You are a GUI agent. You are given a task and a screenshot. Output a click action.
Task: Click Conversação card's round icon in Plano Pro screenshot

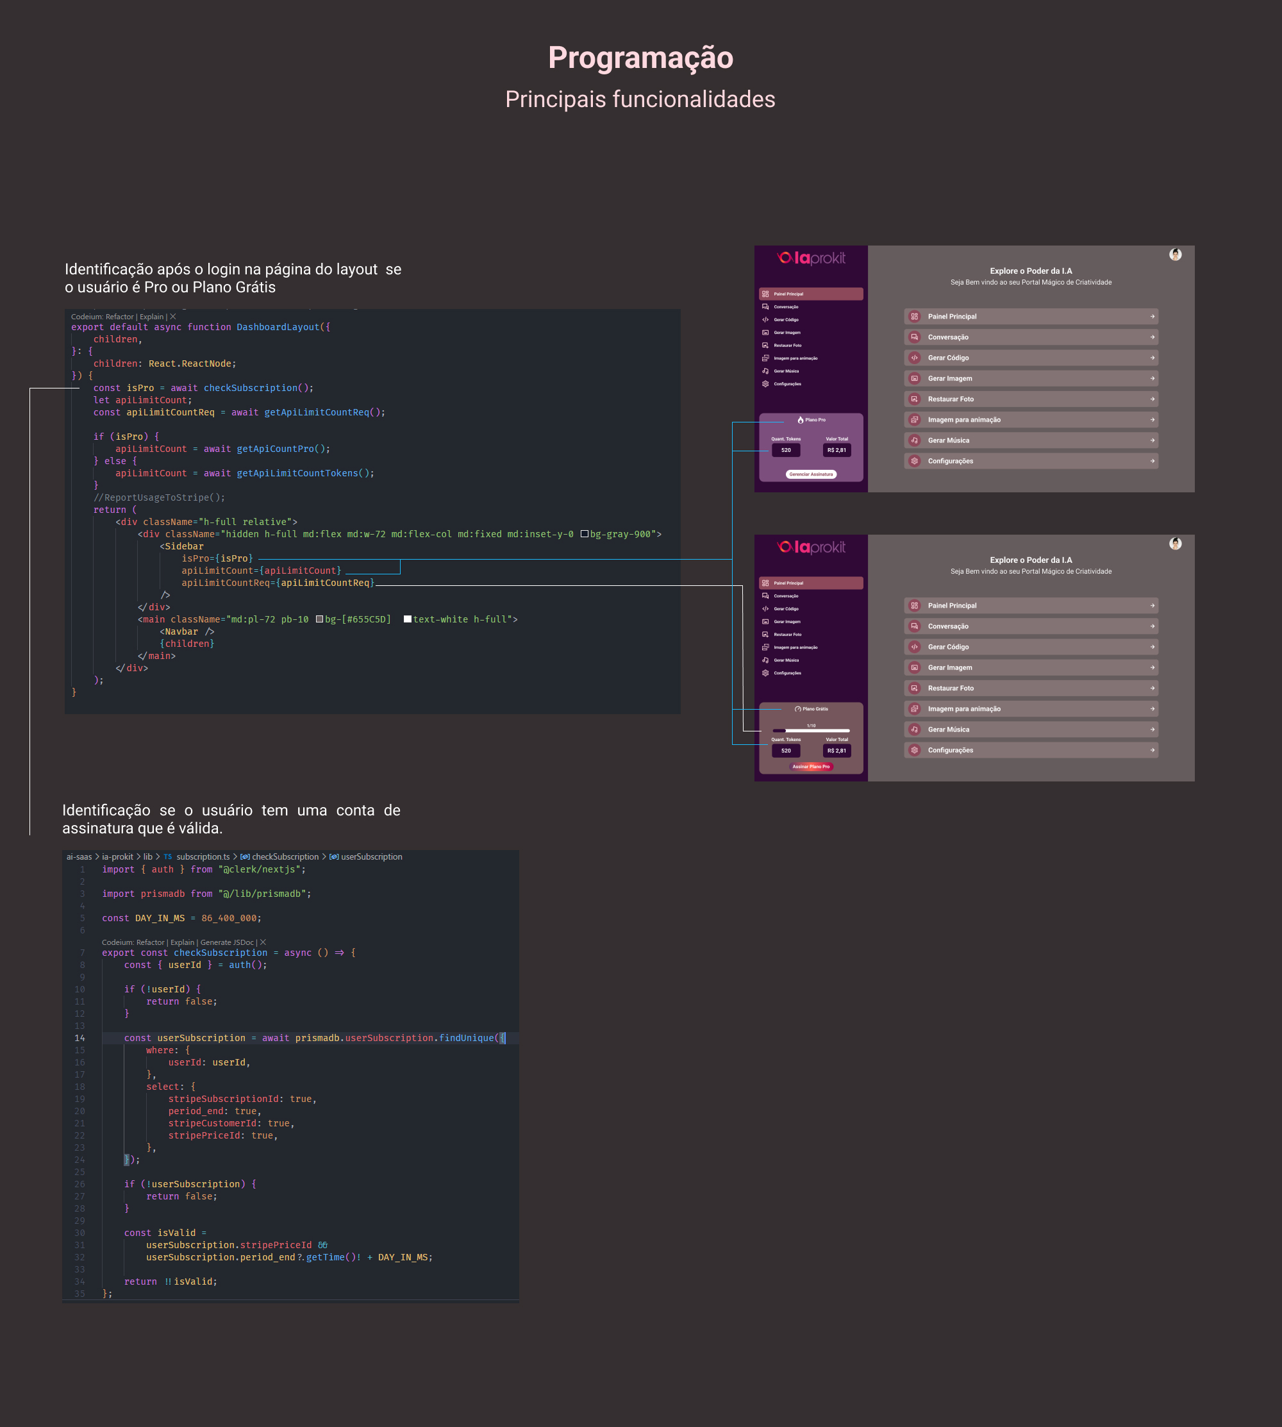point(914,337)
